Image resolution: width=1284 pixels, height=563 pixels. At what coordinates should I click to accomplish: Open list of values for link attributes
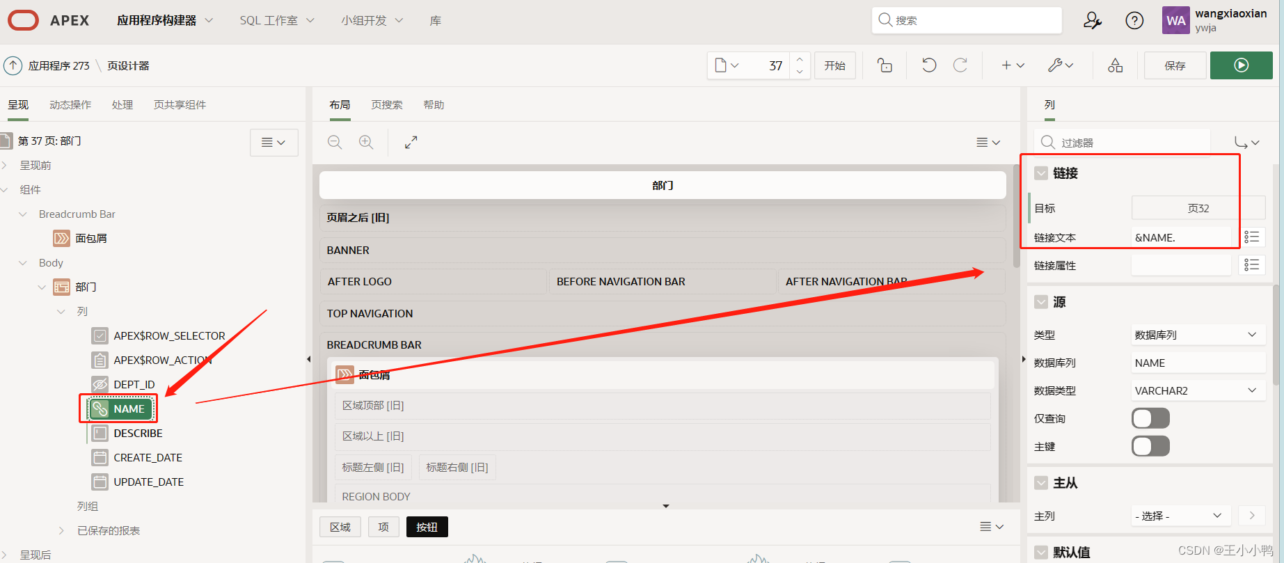pyautogui.click(x=1252, y=265)
